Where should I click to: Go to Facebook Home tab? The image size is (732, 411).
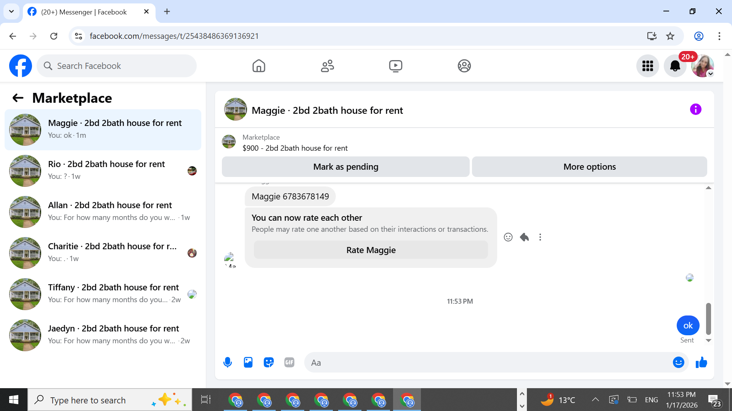tap(258, 66)
